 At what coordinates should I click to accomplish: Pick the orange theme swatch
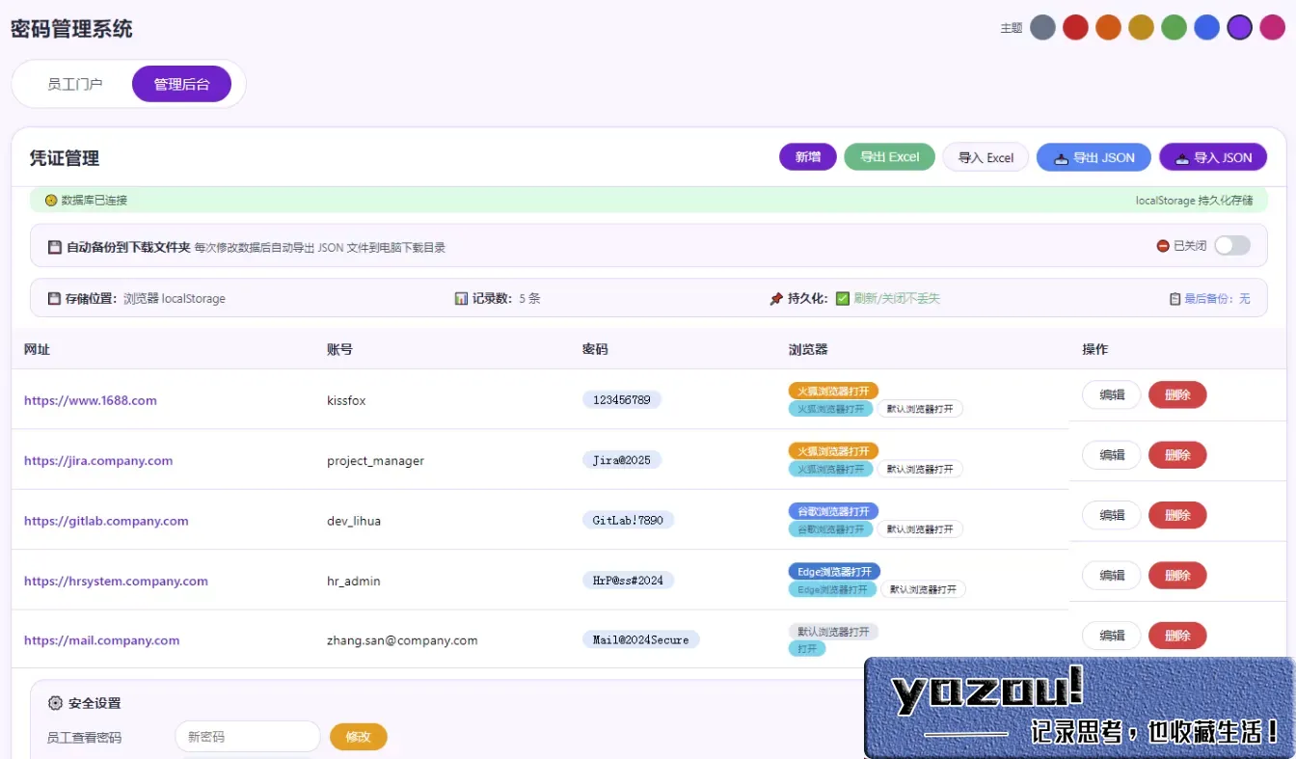1108,27
